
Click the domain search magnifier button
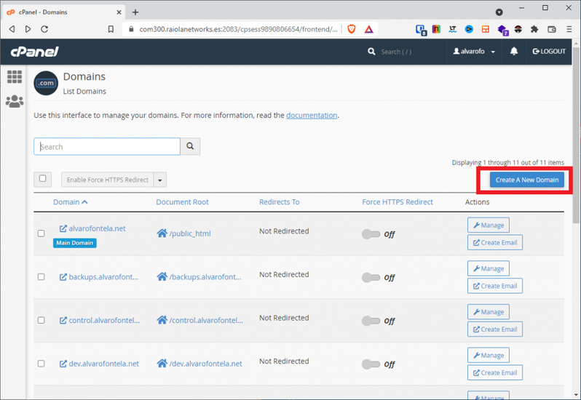coord(190,146)
